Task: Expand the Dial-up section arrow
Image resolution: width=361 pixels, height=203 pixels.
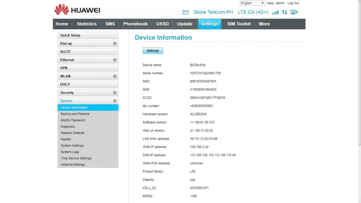Action: click(115, 43)
